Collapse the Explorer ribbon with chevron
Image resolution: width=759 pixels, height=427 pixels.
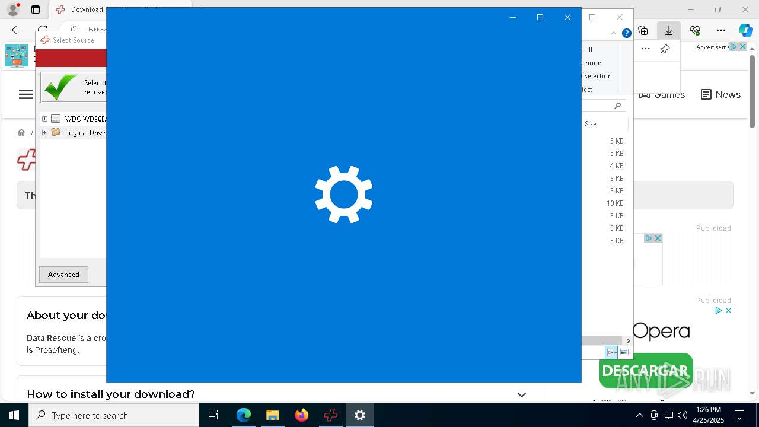[x=614, y=33]
